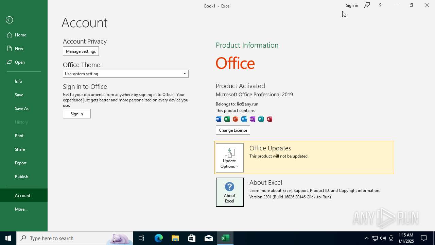Click 'Microsoft Office Professional 2019' text
The image size is (435, 245).
[x=254, y=94]
